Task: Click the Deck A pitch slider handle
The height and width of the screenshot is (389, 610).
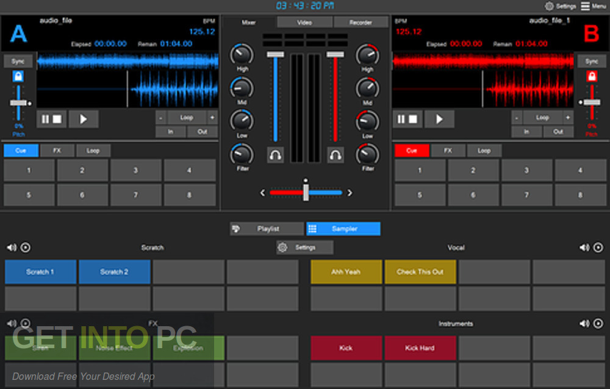Action: (18, 102)
